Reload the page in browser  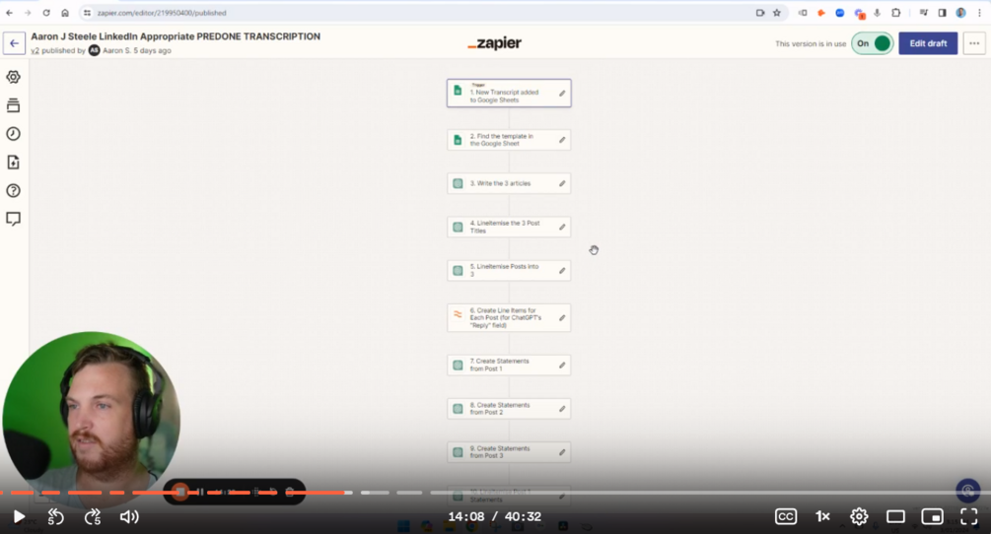tap(46, 13)
